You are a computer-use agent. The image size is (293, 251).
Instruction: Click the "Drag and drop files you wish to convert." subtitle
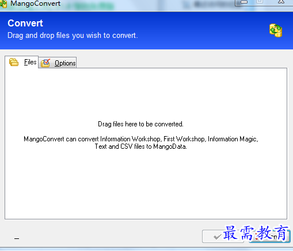click(x=73, y=36)
